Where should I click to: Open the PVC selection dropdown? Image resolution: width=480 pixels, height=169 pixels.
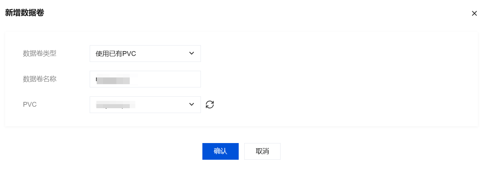tap(145, 105)
